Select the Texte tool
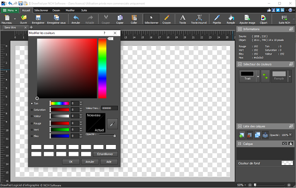 183,19
